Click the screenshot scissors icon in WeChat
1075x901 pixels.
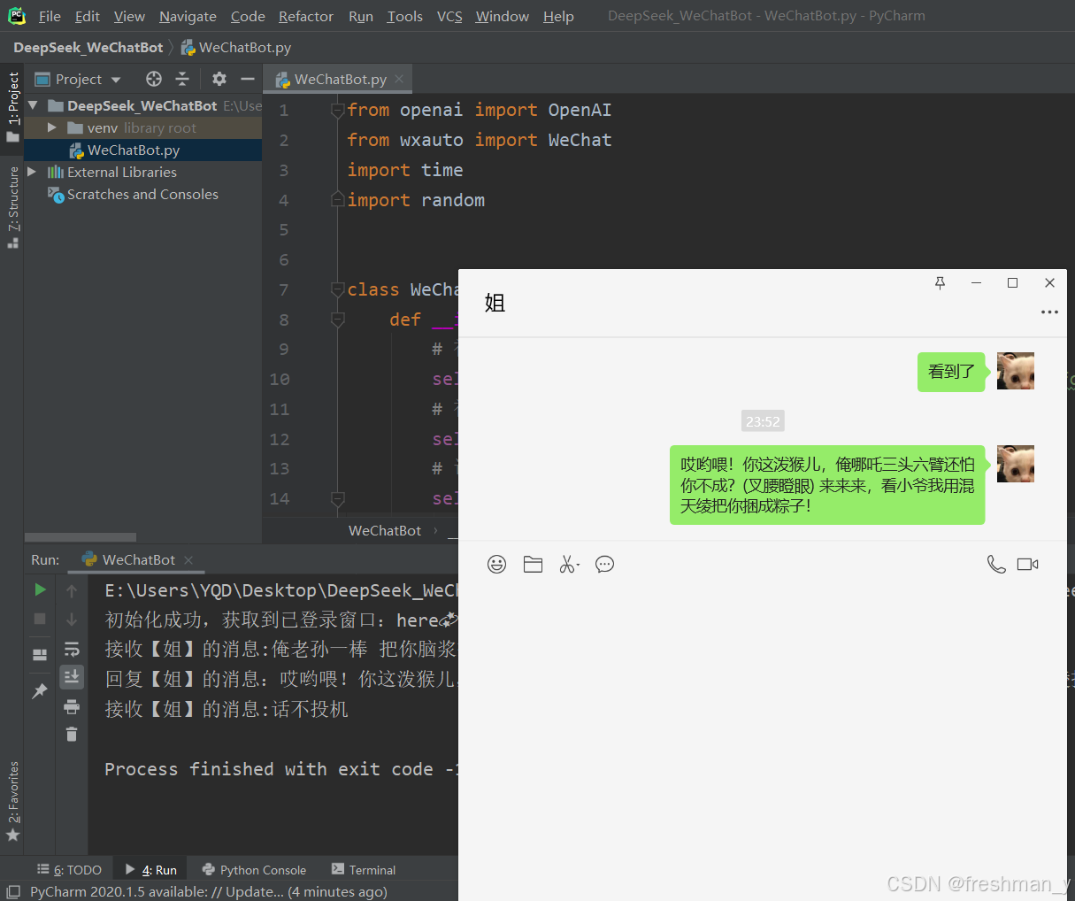point(569,564)
